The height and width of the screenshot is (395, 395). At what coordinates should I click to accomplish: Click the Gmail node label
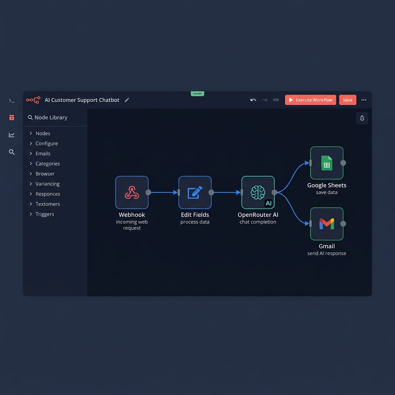click(x=327, y=246)
